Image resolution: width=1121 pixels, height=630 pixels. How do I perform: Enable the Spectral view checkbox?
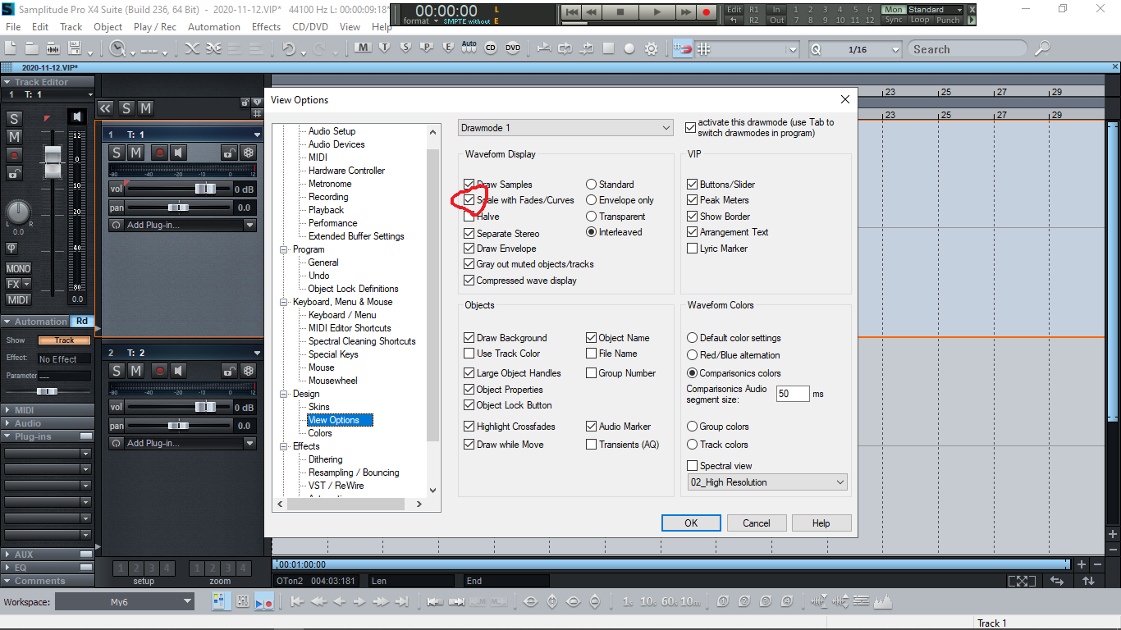[692, 466]
